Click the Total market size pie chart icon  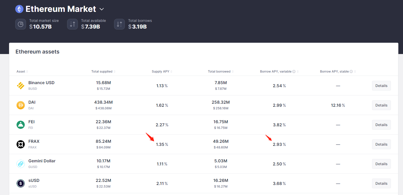tap(21, 24)
